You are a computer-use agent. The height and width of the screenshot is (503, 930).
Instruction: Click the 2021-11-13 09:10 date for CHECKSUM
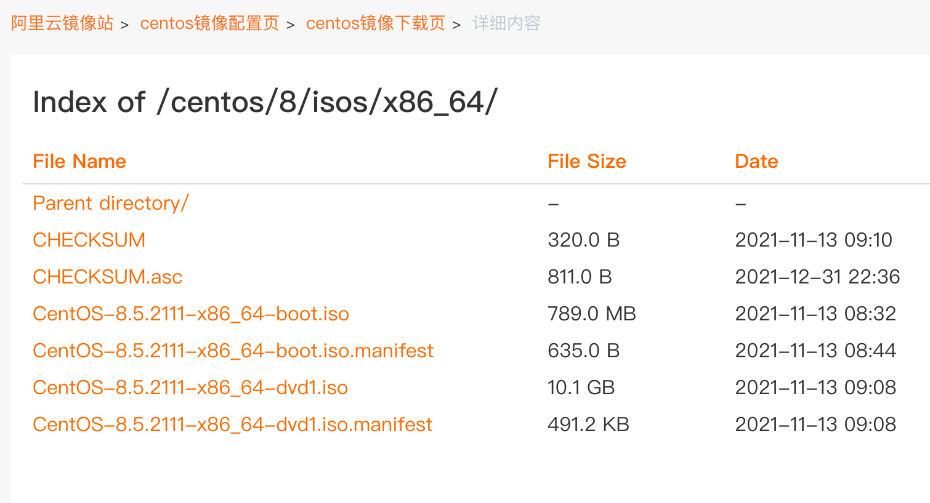814,240
